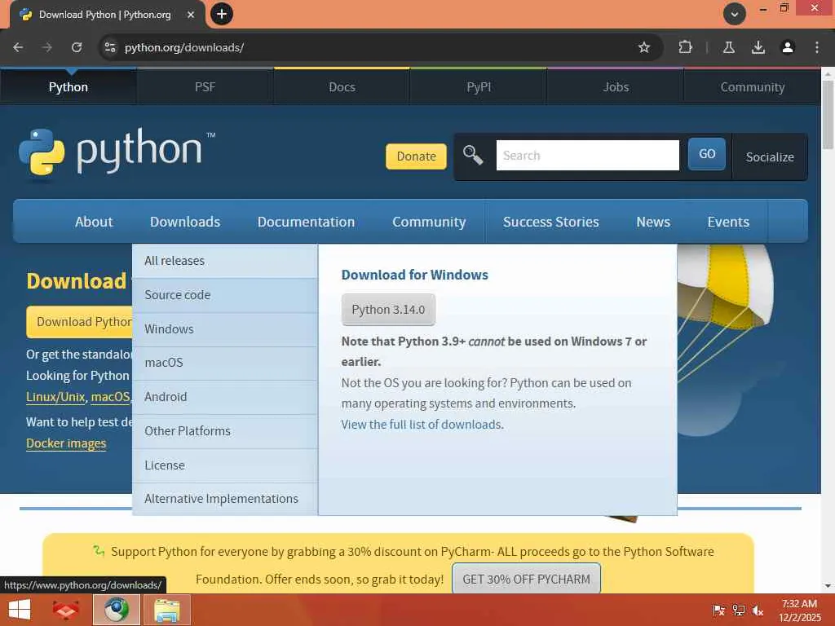The width and height of the screenshot is (835, 626).
Task: Click the page vertical scrollbar thumb
Action: click(x=828, y=116)
